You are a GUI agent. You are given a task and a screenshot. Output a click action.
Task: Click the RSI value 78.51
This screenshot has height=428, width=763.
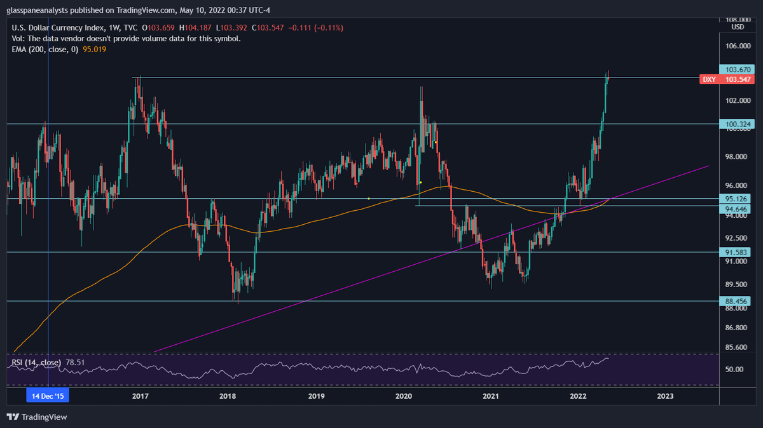(x=75, y=363)
